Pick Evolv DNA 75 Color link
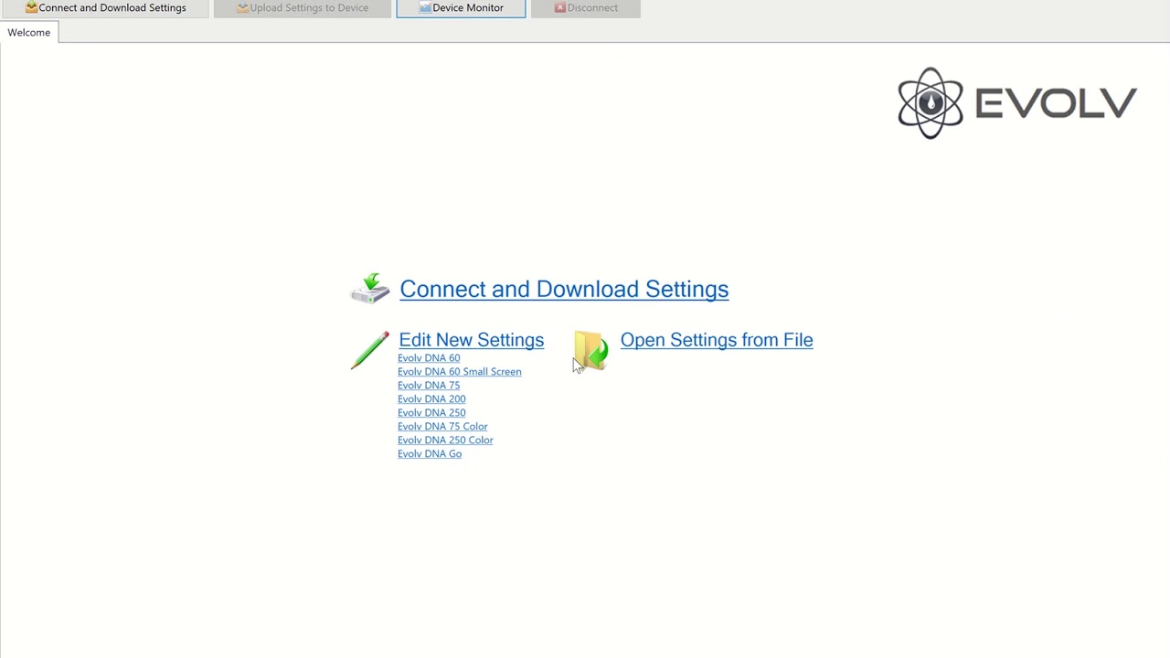 click(x=442, y=427)
